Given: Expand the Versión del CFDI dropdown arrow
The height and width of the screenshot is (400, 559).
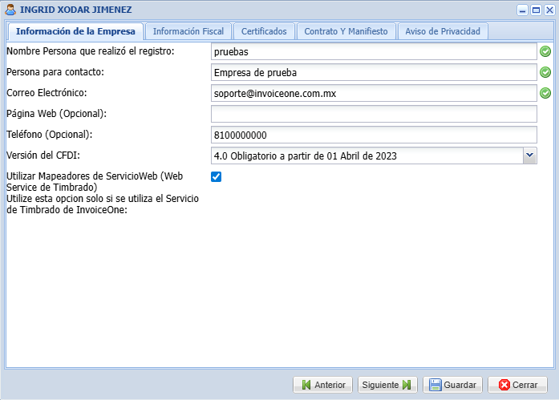Looking at the screenshot, I should point(529,156).
